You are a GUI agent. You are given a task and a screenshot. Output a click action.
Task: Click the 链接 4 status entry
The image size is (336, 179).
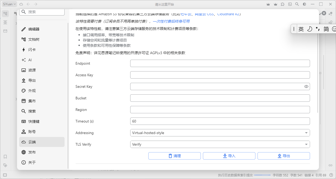[x=309, y=175]
